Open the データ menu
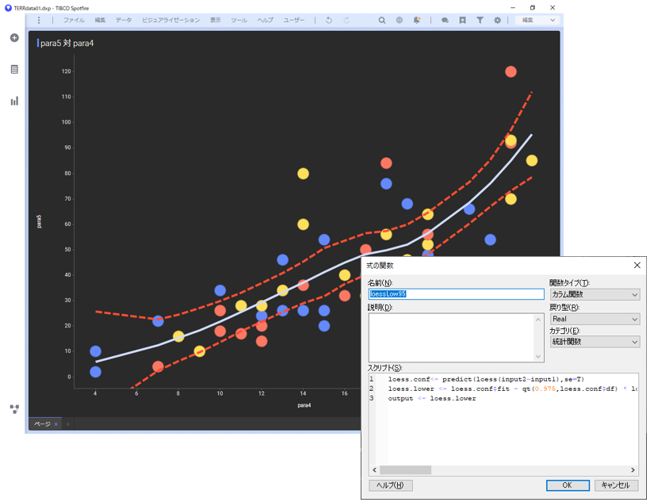The height and width of the screenshot is (502, 650). (x=124, y=20)
